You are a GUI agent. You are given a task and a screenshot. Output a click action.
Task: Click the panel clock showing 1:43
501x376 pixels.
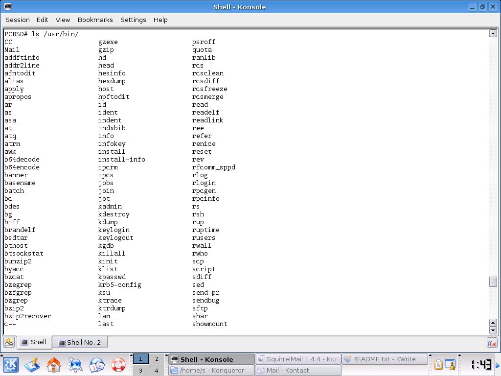tap(481, 364)
